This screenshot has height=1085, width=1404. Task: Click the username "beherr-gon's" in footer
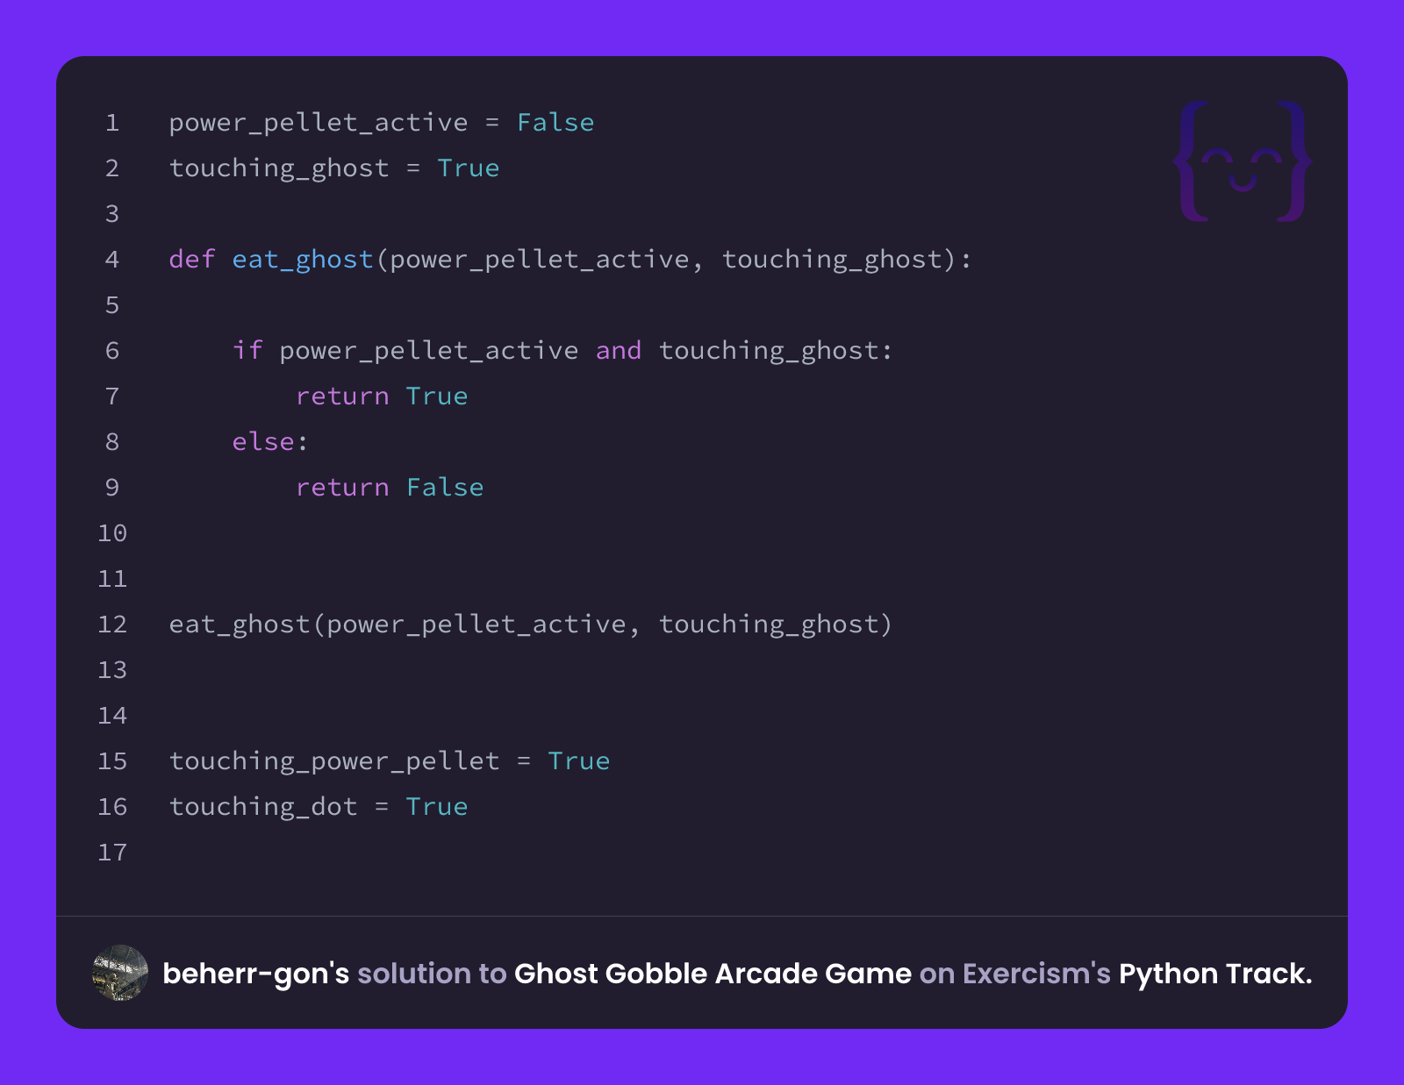pos(256,974)
